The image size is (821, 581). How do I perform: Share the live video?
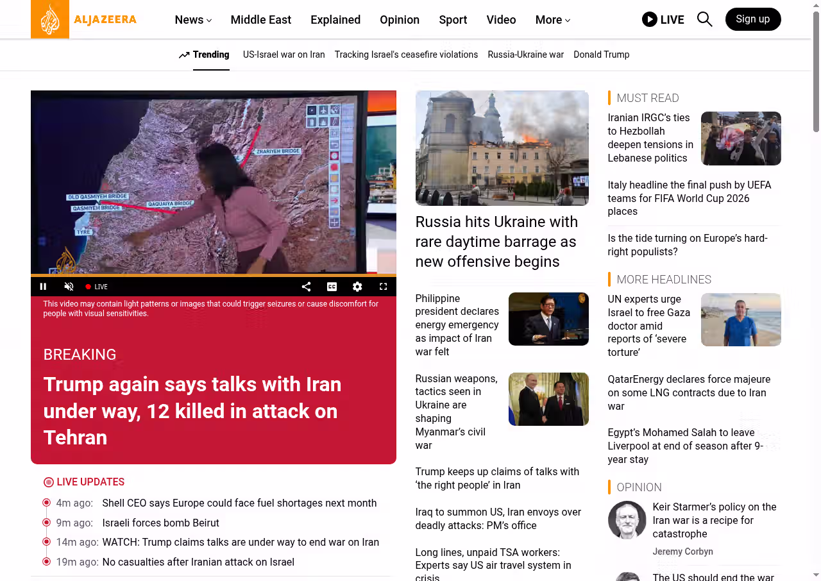coord(306,287)
